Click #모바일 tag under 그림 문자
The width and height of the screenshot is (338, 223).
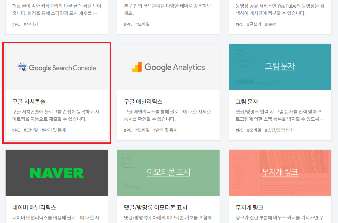pyautogui.click(x=254, y=130)
